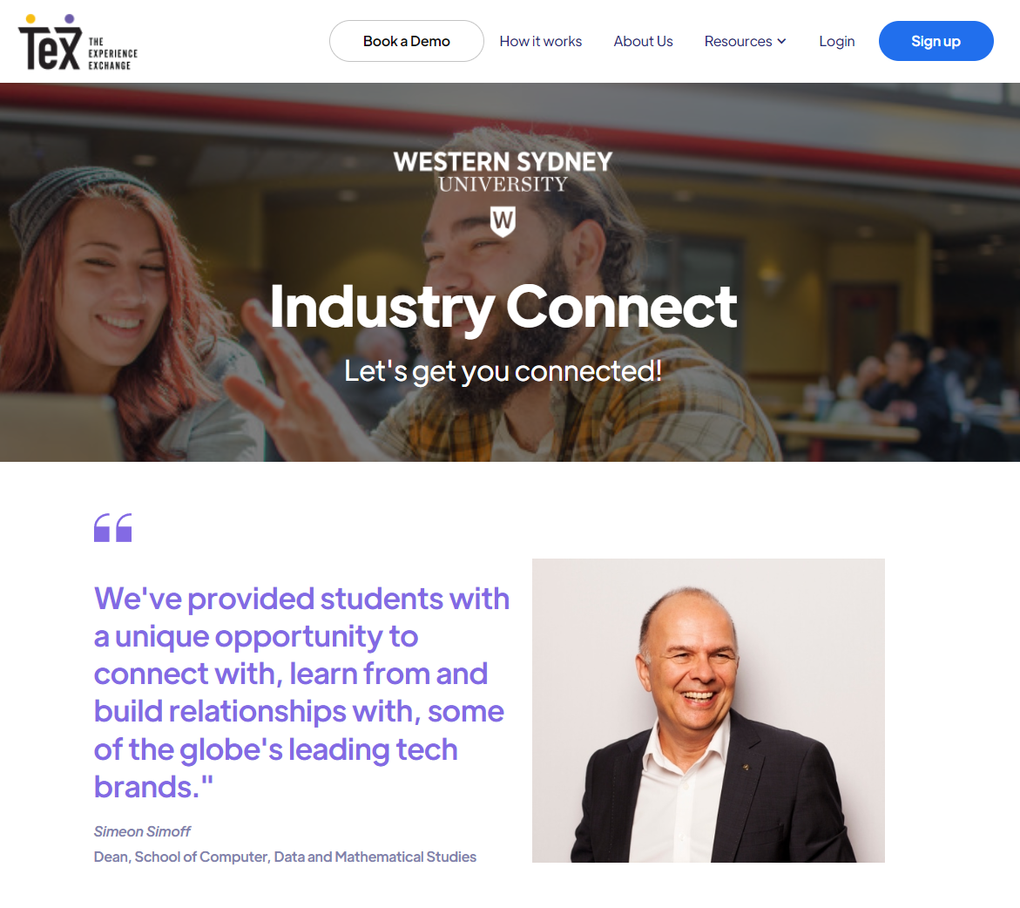Go to the About Us page
This screenshot has width=1020, height=908.
click(643, 41)
